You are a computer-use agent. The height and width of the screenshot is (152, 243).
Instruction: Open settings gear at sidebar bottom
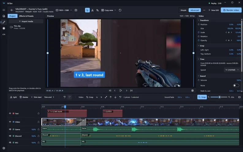pyautogui.click(x=4, y=148)
